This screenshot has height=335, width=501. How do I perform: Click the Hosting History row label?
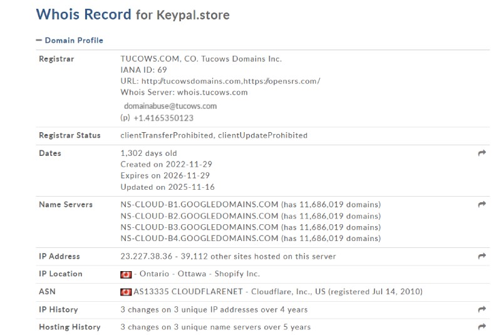[x=70, y=327]
